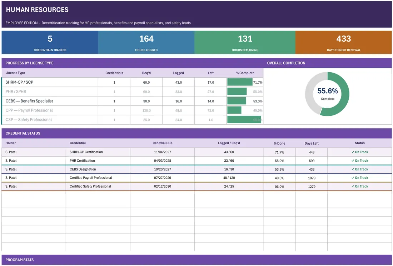
Task: Click the 96.0% done cell
Action: pyautogui.click(x=279, y=187)
